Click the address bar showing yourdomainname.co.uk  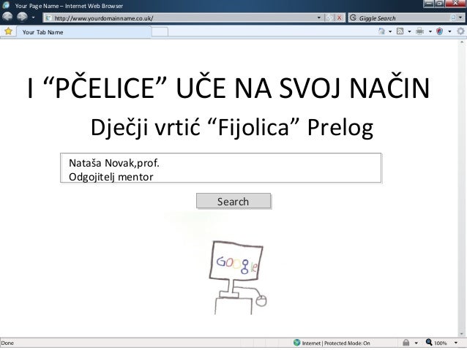point(179,18)
